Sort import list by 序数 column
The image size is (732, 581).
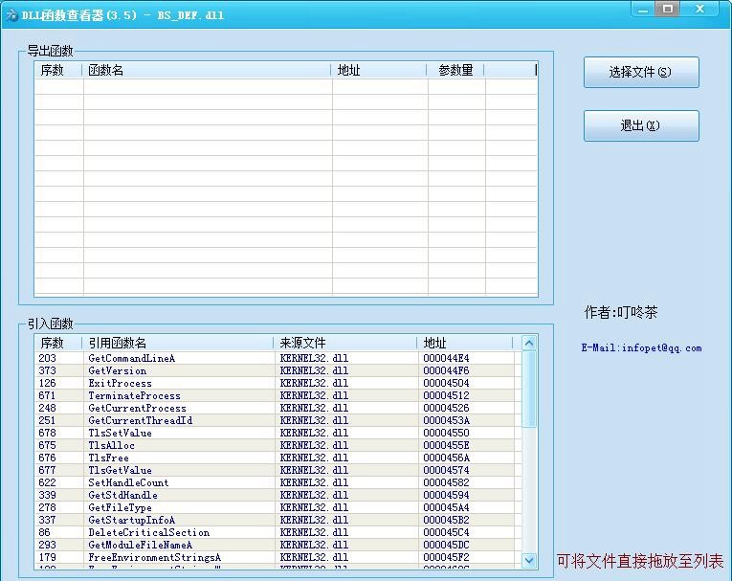point(58,343)
